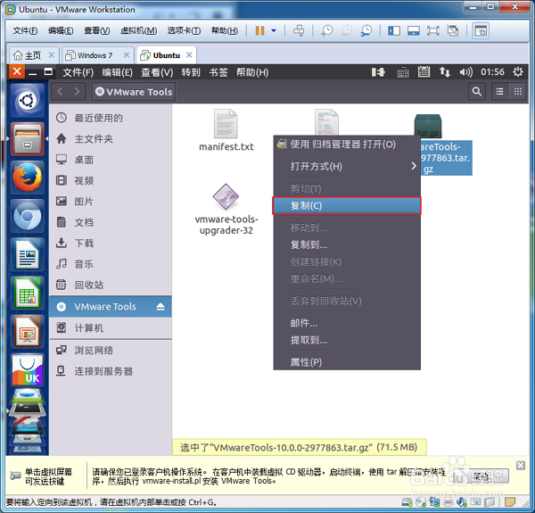Open the keyboard input indicator

[x=403, y=72]
